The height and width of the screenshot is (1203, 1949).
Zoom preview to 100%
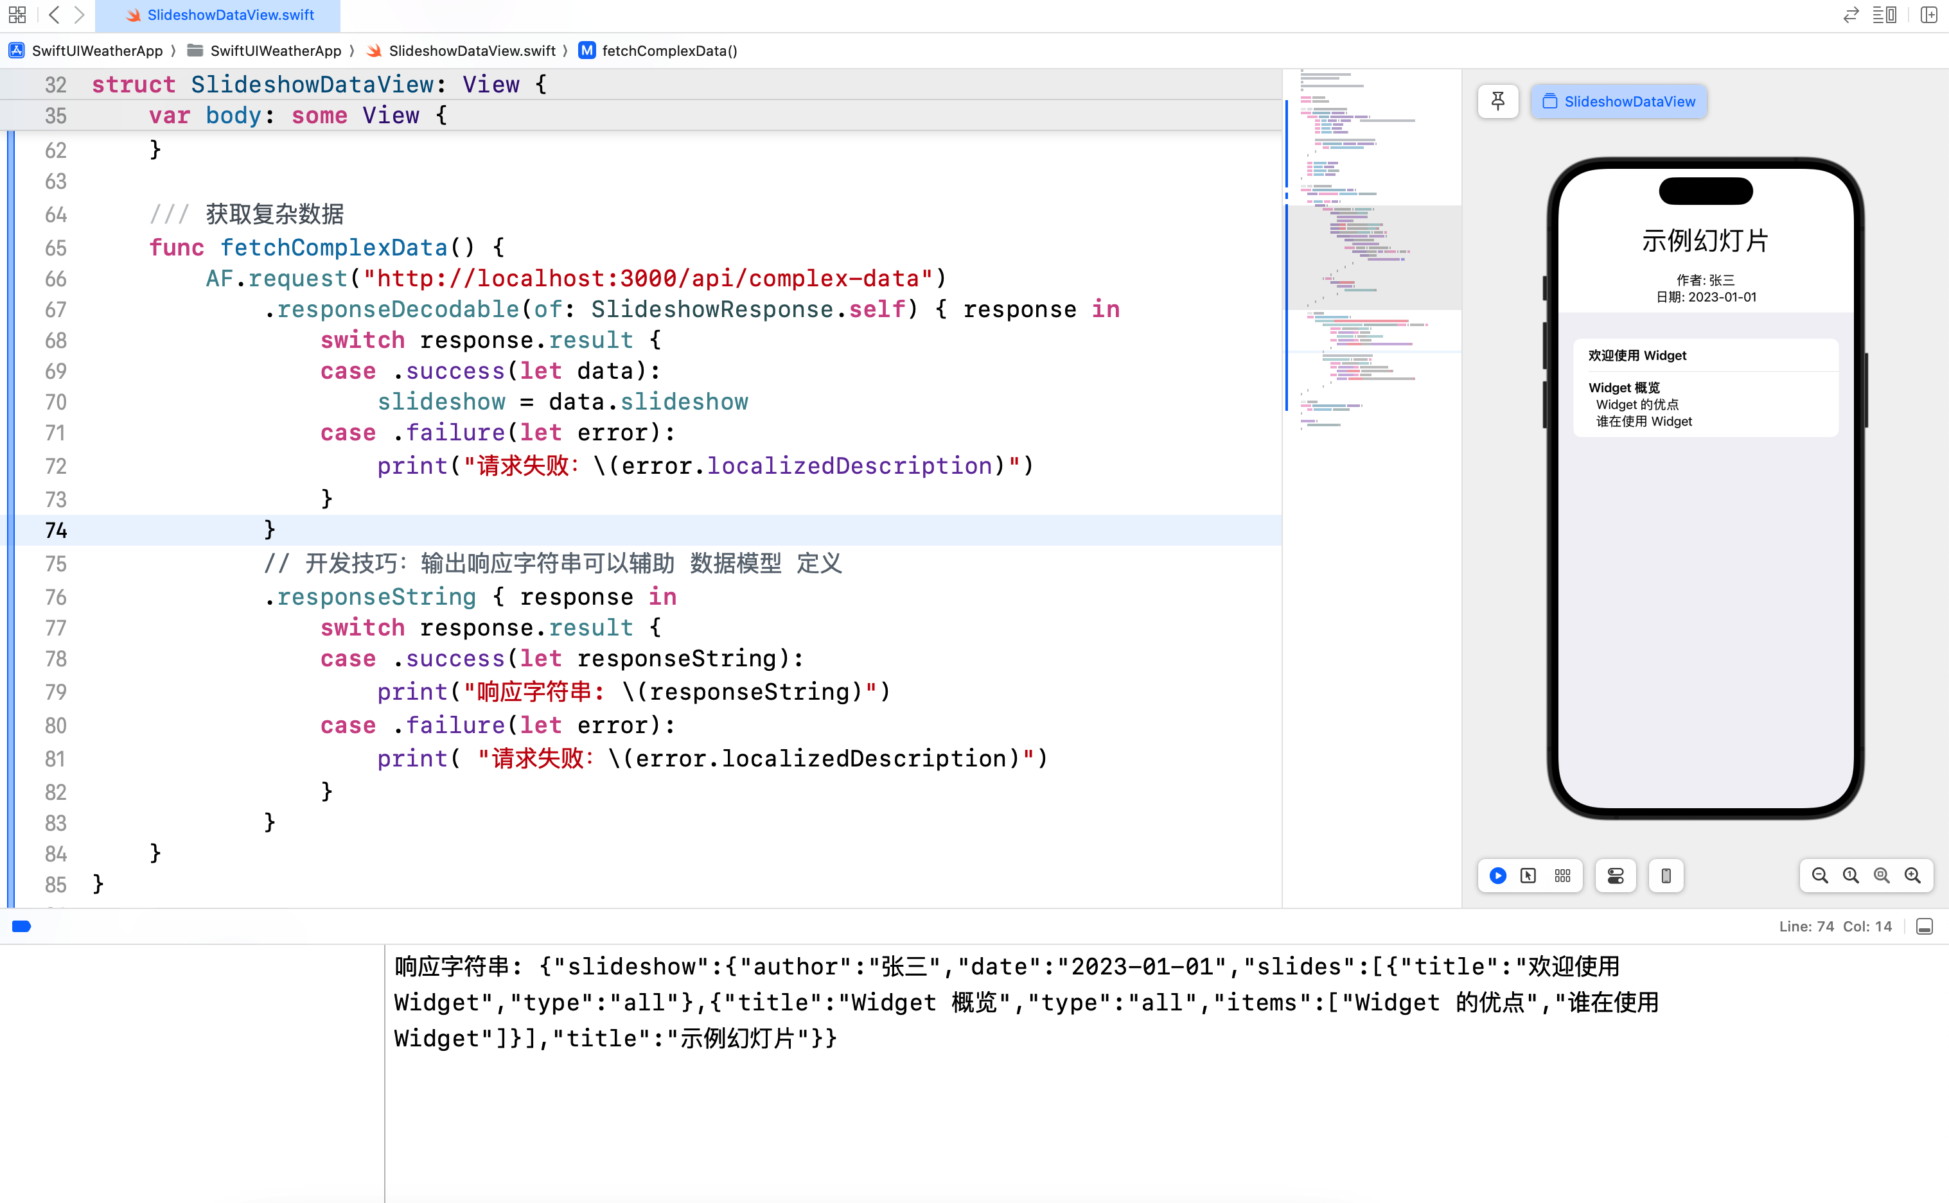click(1851, 875)
